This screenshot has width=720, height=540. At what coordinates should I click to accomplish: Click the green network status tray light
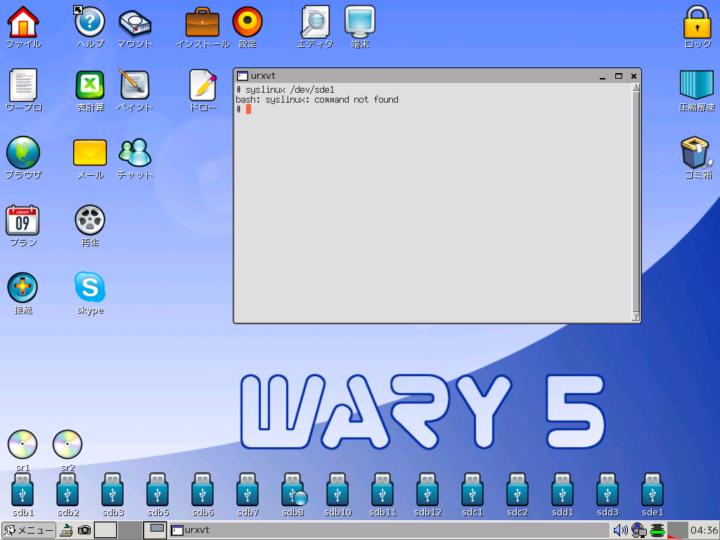657,532
